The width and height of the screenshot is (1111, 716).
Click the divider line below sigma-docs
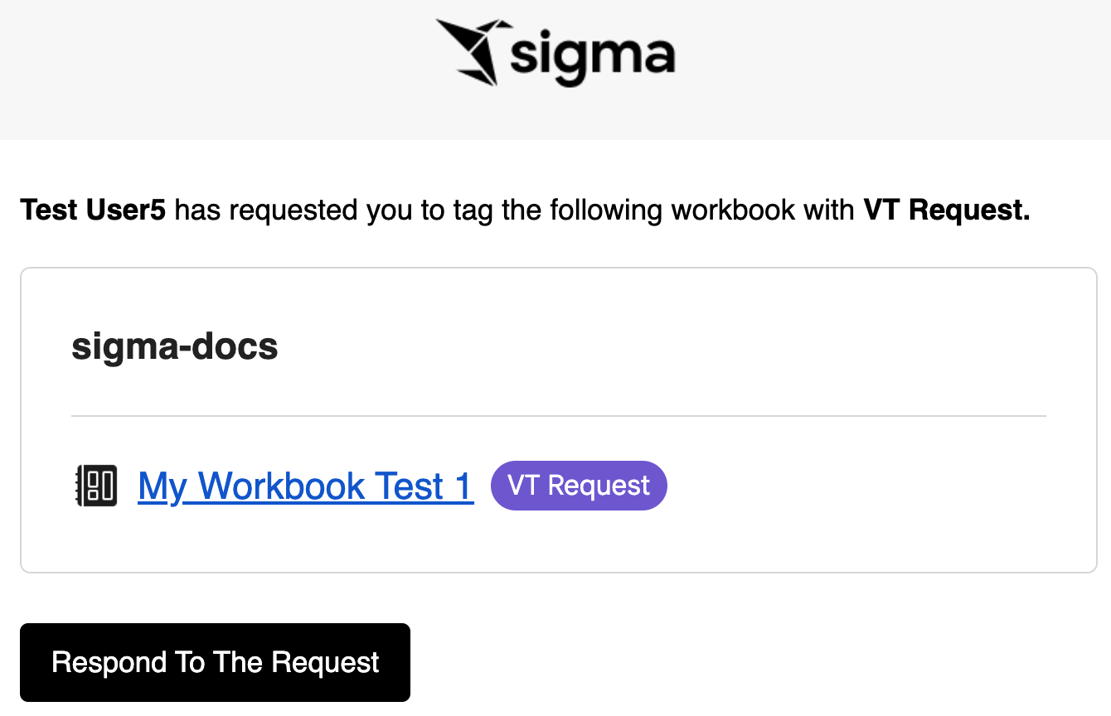click(x=558, y=415)
